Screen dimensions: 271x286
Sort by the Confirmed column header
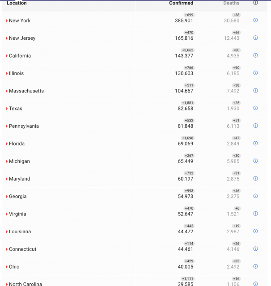point(181,3)
